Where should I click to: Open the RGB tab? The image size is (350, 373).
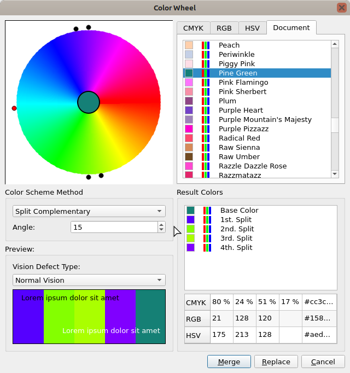pyautogui.click(x=224, y=28)
